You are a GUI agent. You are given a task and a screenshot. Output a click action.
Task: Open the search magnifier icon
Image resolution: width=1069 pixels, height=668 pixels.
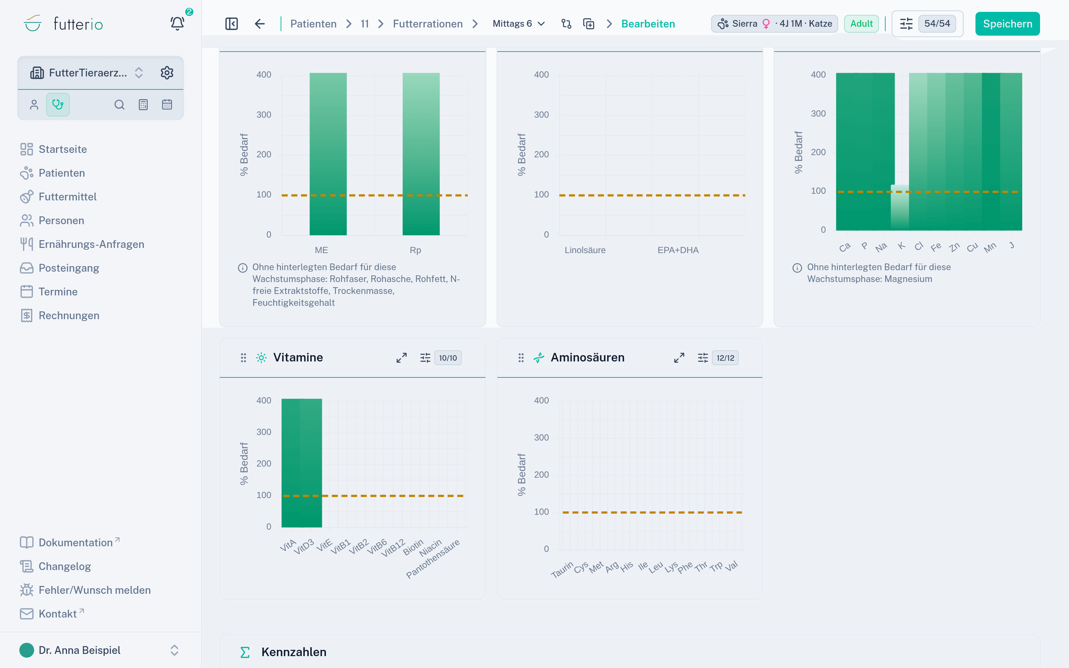(x=119, y=105)
